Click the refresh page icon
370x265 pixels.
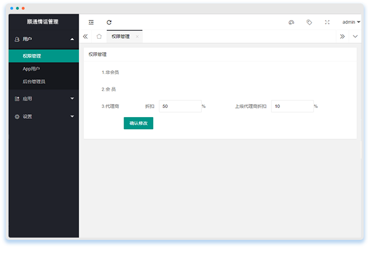[x=109, y=22]
